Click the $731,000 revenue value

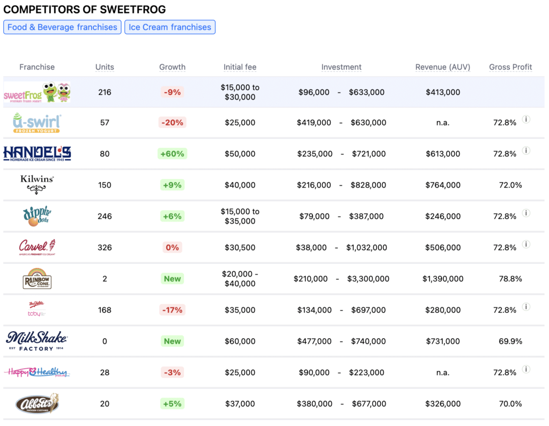tap(443, 341)
